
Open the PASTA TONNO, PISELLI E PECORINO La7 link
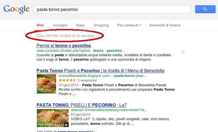click(x=81, y=105)
